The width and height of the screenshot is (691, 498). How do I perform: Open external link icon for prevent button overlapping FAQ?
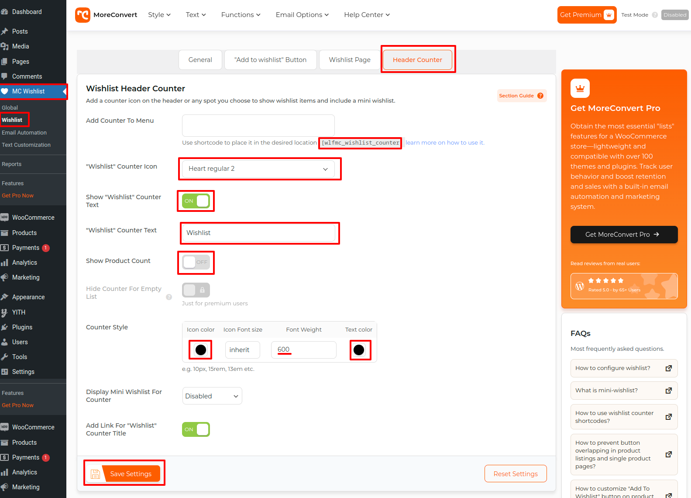coord(668,454)
